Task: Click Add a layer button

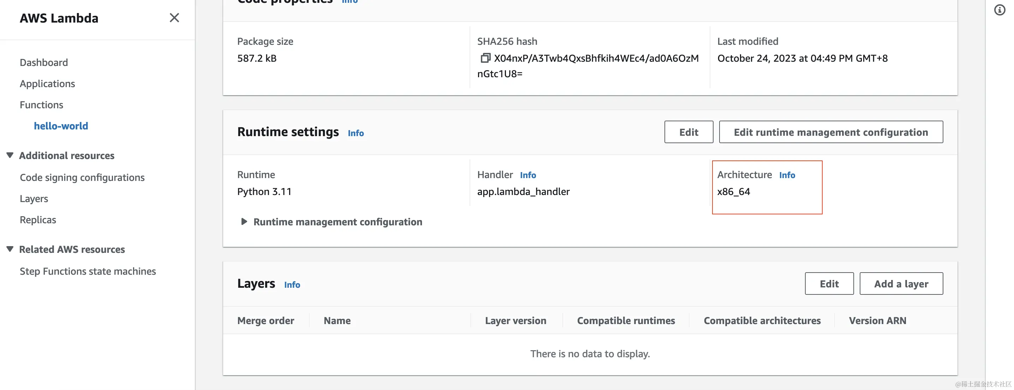Action: tap(901, 284)
